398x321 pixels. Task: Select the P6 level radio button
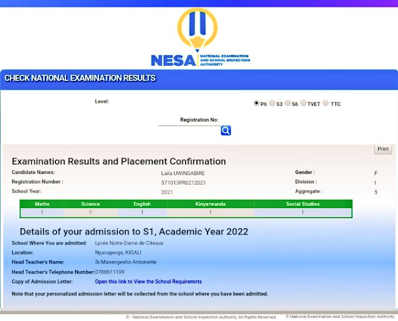tap(256, 103)
